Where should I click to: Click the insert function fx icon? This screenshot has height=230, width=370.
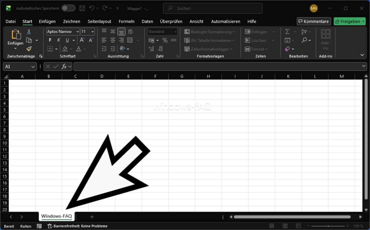(x=64, y=66)
